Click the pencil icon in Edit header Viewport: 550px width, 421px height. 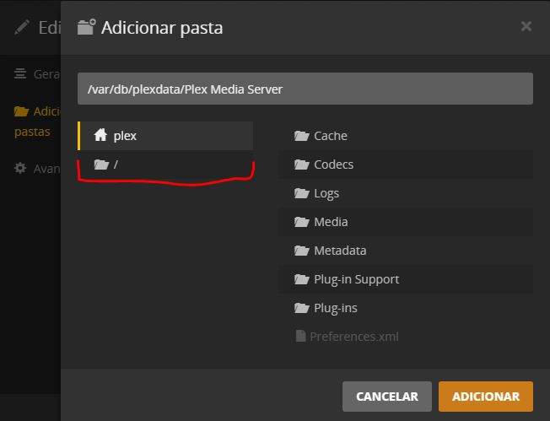point(21,27)
